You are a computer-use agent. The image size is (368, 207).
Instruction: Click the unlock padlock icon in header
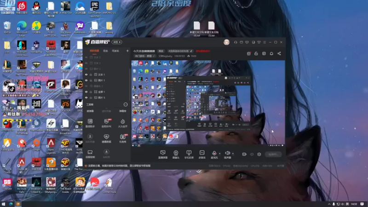coord(256,53)
